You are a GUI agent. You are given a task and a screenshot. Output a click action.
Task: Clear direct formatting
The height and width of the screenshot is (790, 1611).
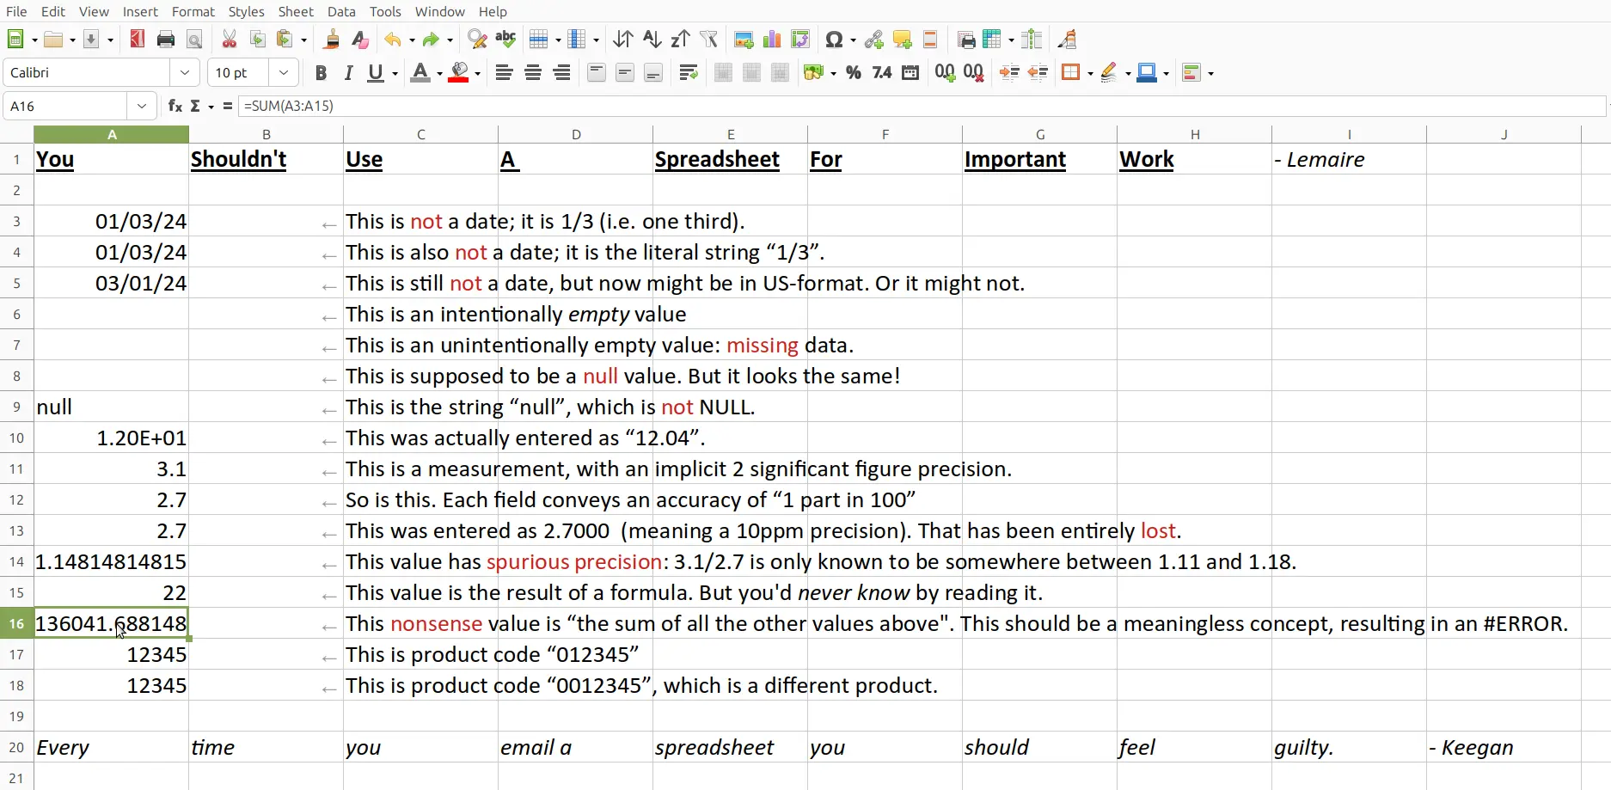tap(360, 40)
